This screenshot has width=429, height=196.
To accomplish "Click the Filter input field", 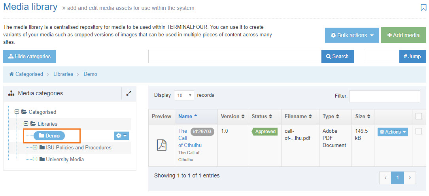I will pyautogui.click(x=384, y=96).
